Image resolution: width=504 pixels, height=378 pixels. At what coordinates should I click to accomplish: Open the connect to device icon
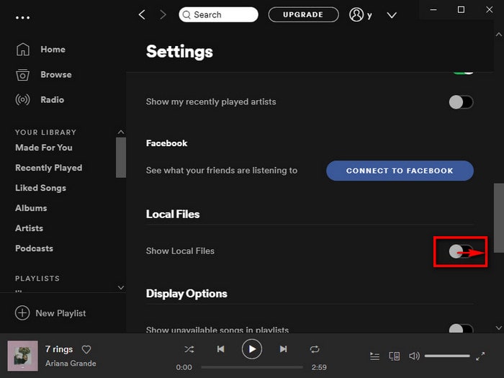tap(395, 356)
